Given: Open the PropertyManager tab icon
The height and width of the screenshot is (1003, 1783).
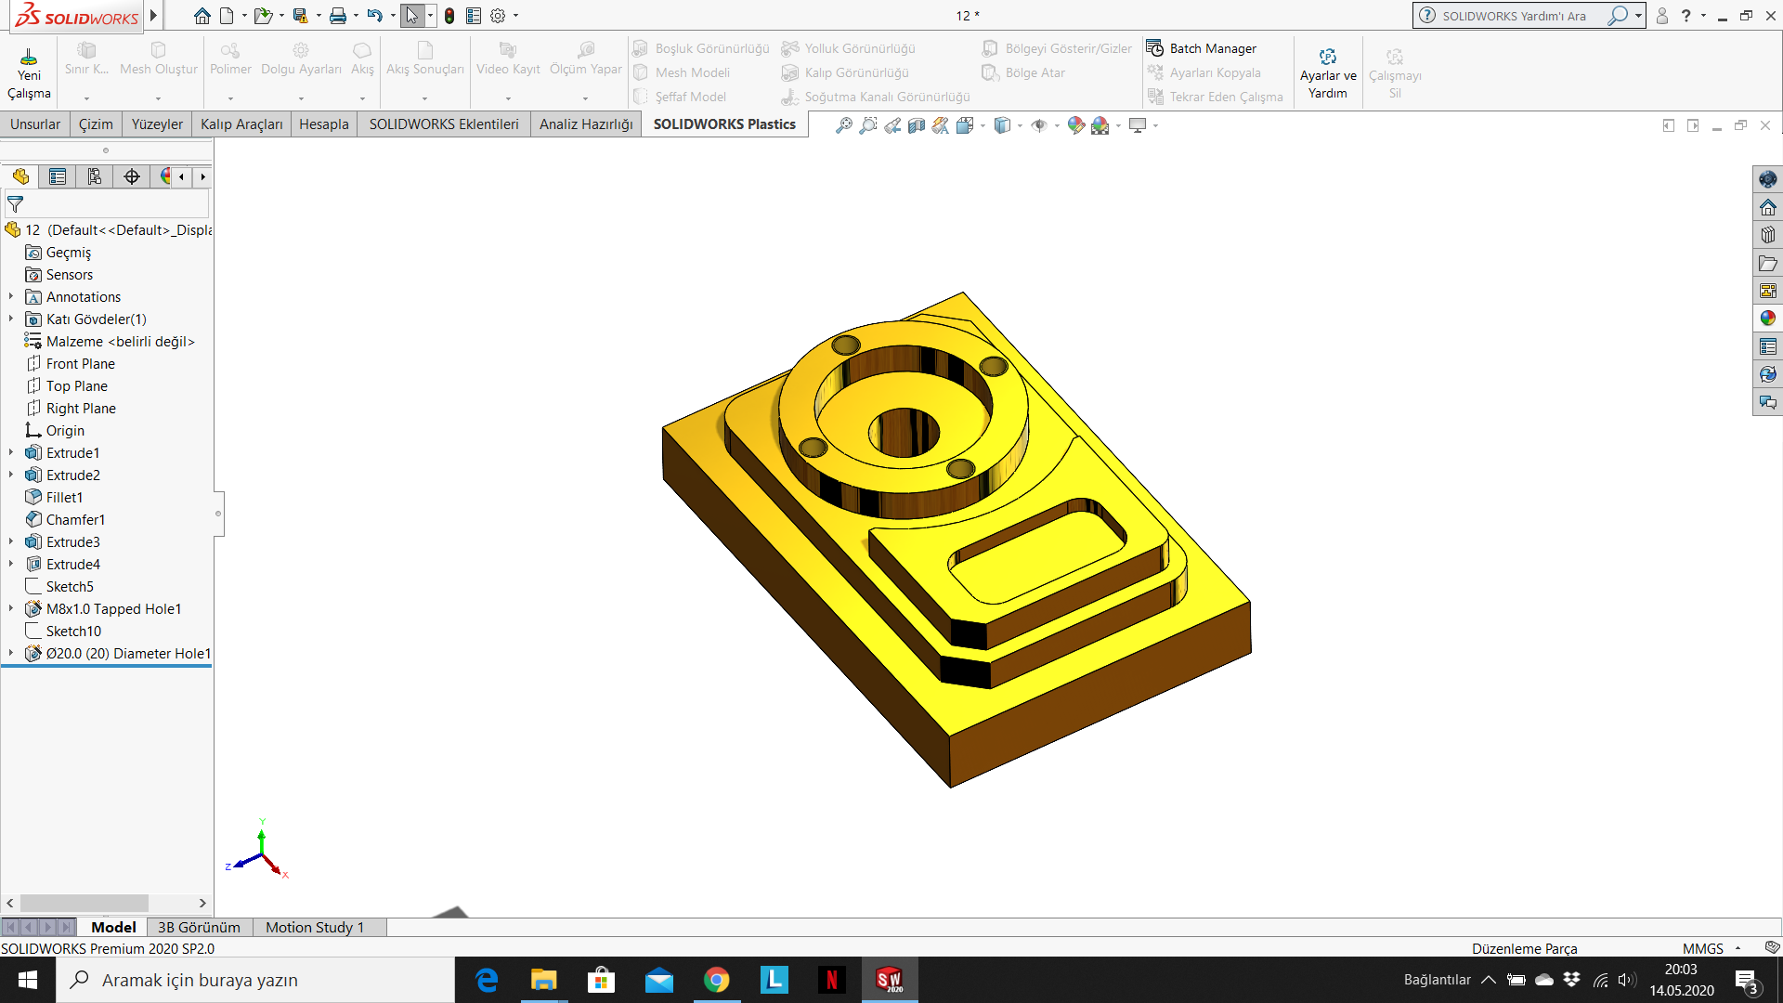Looking at the screenshot, I should [58, 176].
